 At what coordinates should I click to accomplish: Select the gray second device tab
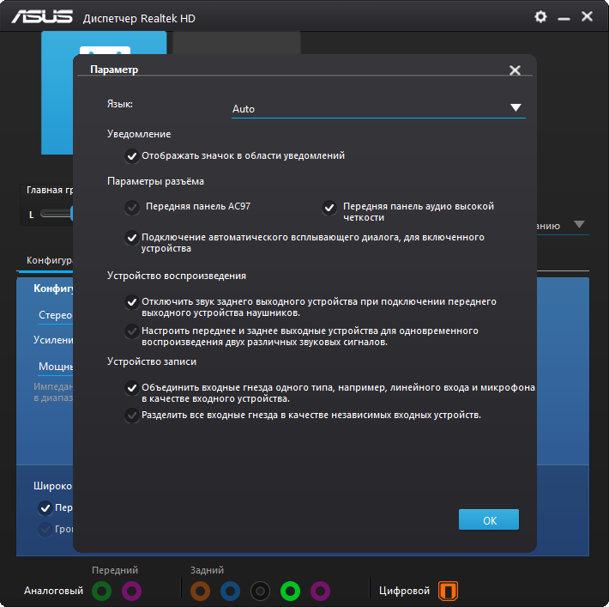236,43
